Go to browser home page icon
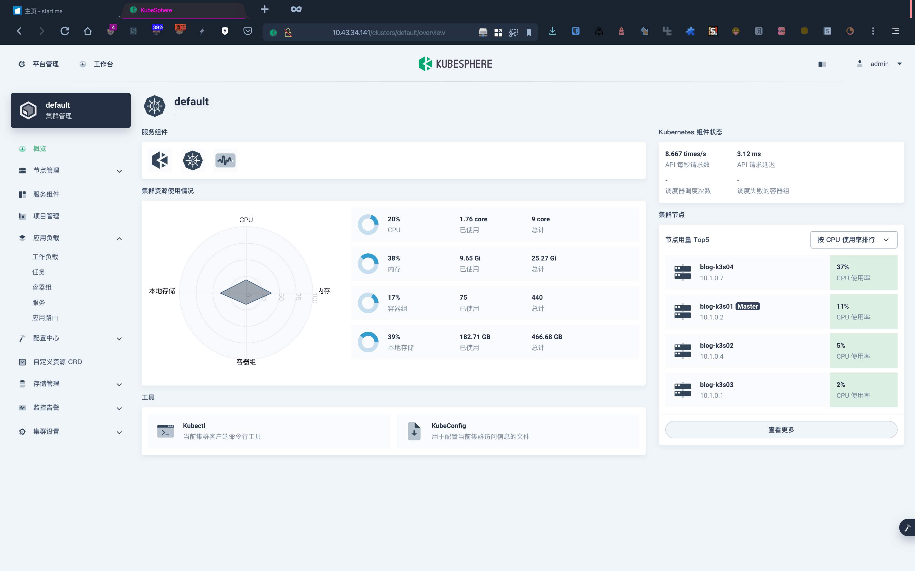Screen dimensions: 915x571 88,31
